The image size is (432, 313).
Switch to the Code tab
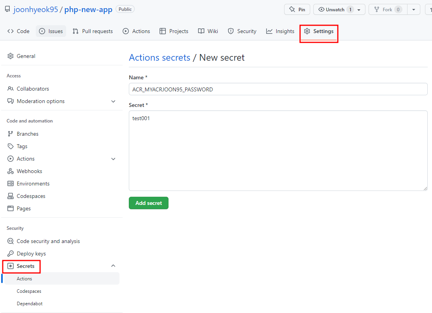[18, 31]
